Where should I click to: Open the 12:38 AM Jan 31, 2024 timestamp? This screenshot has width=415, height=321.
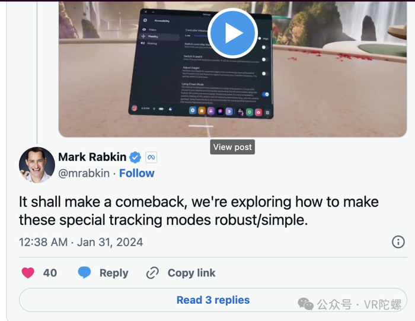coord(81,242)
